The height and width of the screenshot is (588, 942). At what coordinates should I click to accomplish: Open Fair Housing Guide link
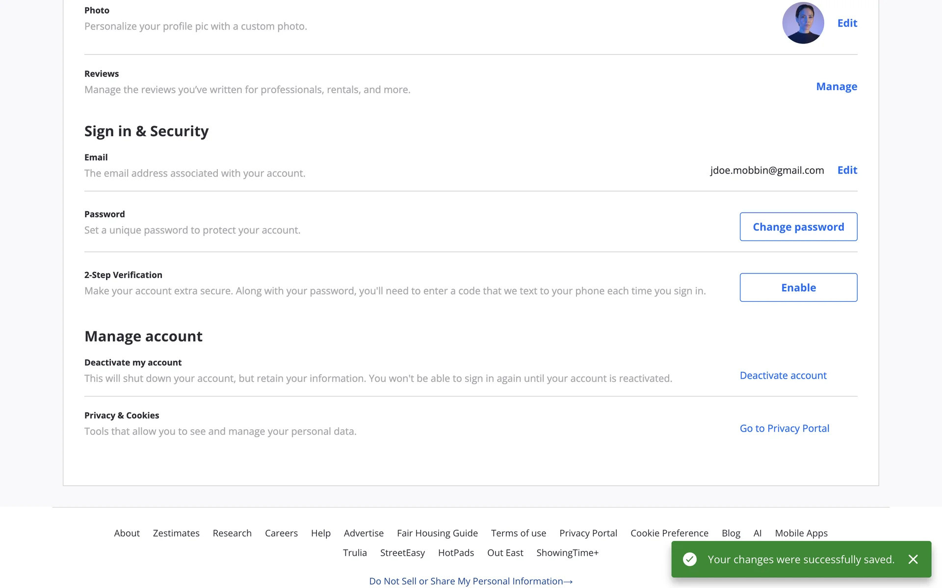pyautogui.click(x=437, y=533)
